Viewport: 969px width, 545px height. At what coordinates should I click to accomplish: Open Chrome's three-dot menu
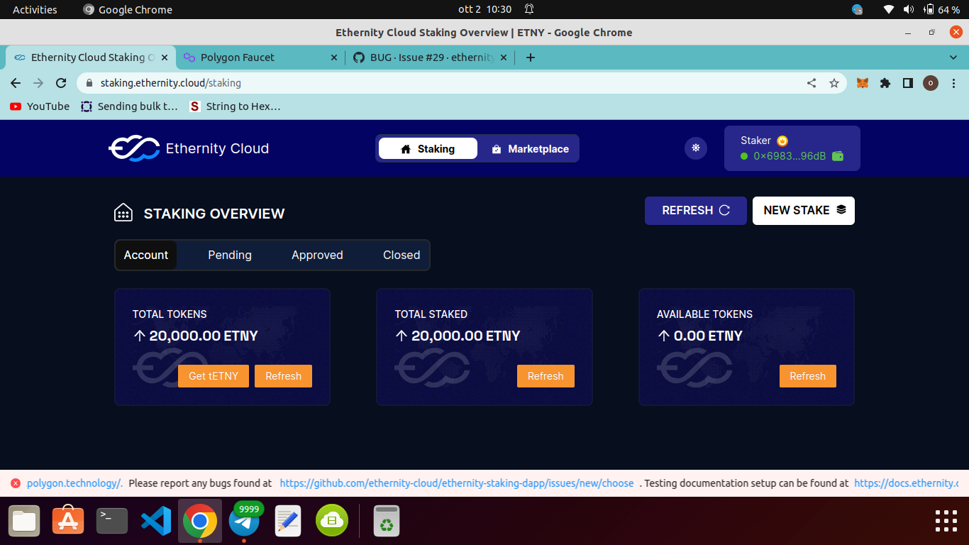[954, 83]
